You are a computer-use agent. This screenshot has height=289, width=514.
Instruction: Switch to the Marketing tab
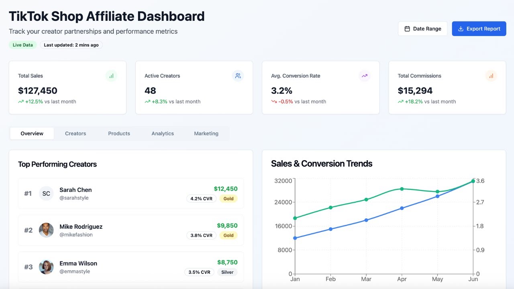(206, 134)
